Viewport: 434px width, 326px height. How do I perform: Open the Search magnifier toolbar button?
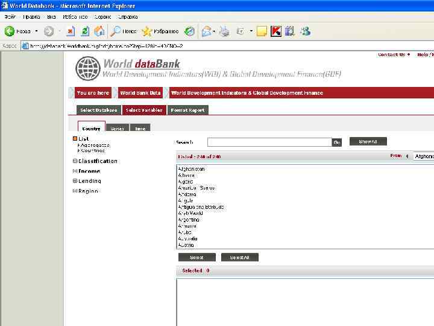[124, 31]
